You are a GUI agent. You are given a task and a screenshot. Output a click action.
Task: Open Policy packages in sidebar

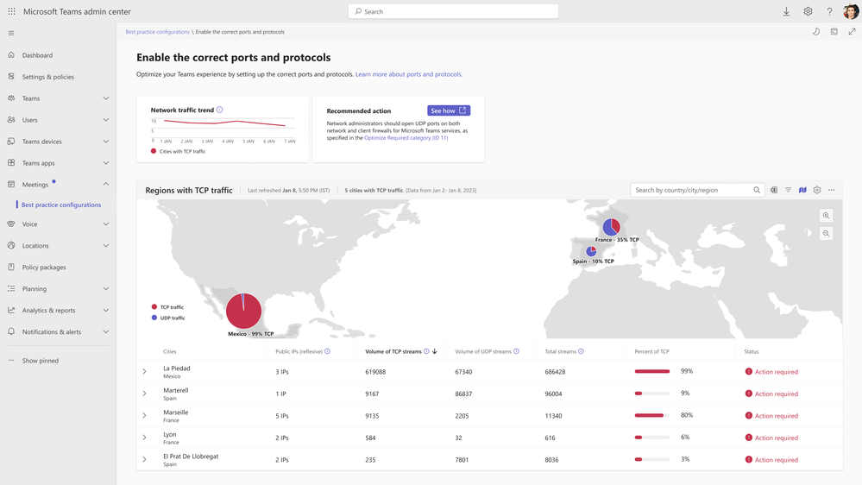point(44,268)
